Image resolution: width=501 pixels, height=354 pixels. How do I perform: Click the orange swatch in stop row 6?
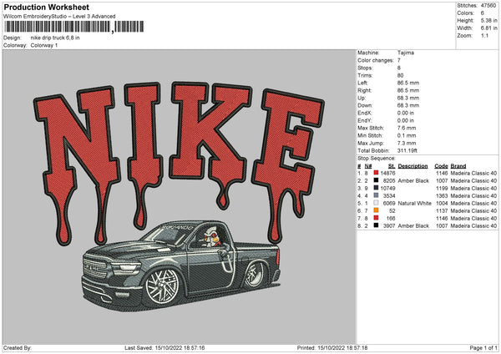pos(376,210)
